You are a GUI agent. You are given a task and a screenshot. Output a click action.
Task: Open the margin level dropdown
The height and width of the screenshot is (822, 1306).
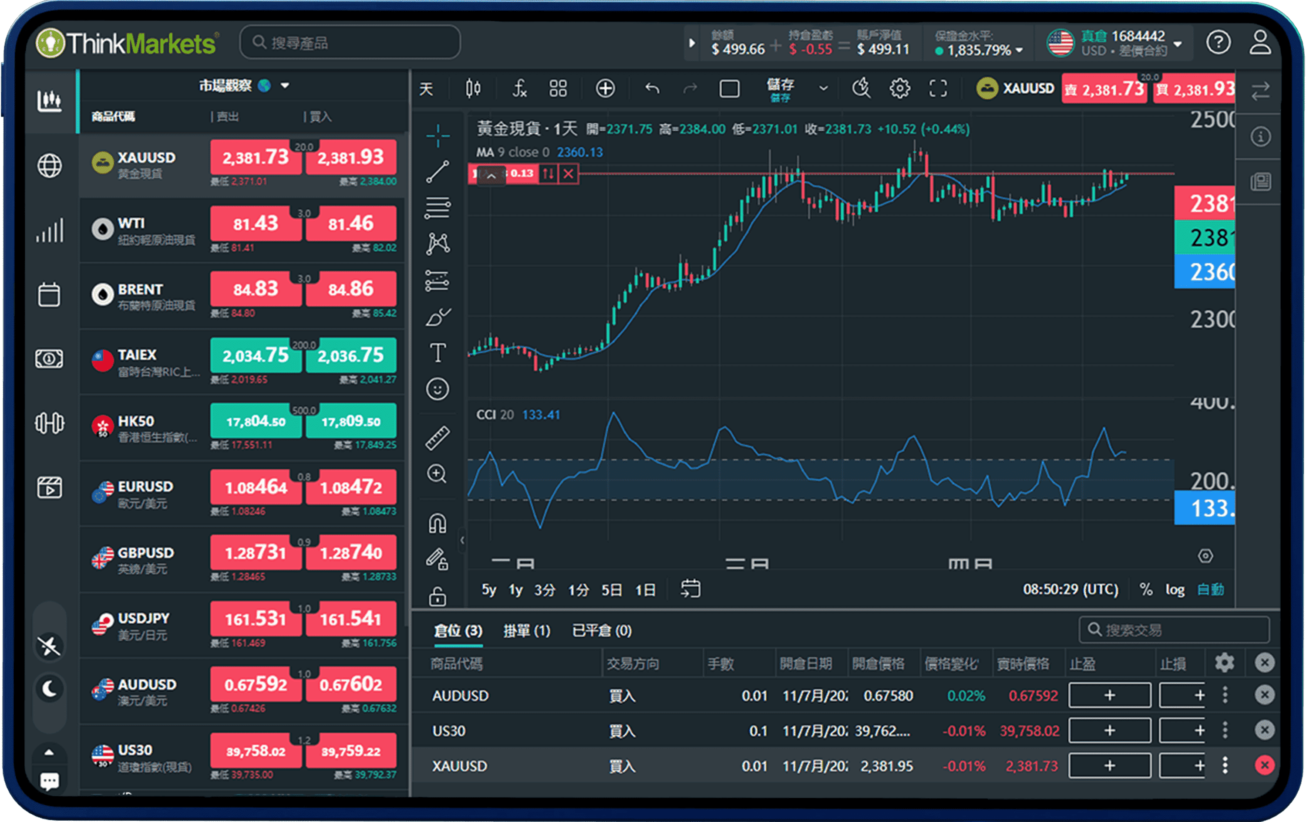(x=1019, y=51)
